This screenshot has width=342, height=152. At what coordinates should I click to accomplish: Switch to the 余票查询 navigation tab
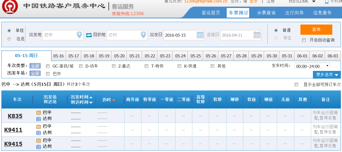point(266,13)
